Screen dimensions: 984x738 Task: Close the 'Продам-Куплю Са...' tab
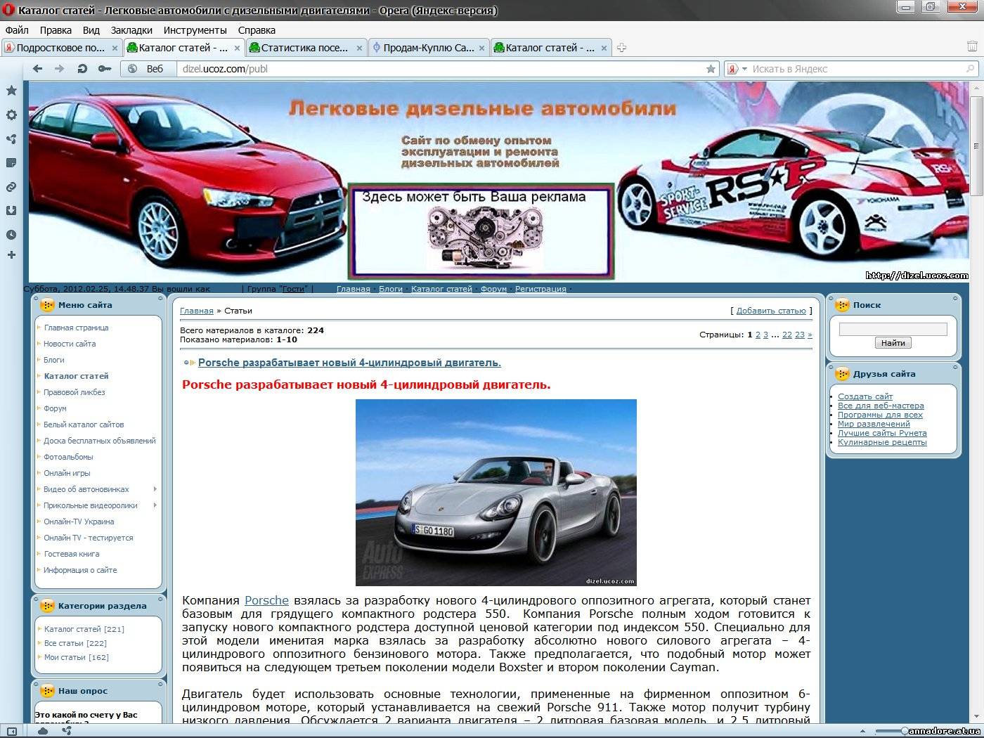(x=481, y=48)
